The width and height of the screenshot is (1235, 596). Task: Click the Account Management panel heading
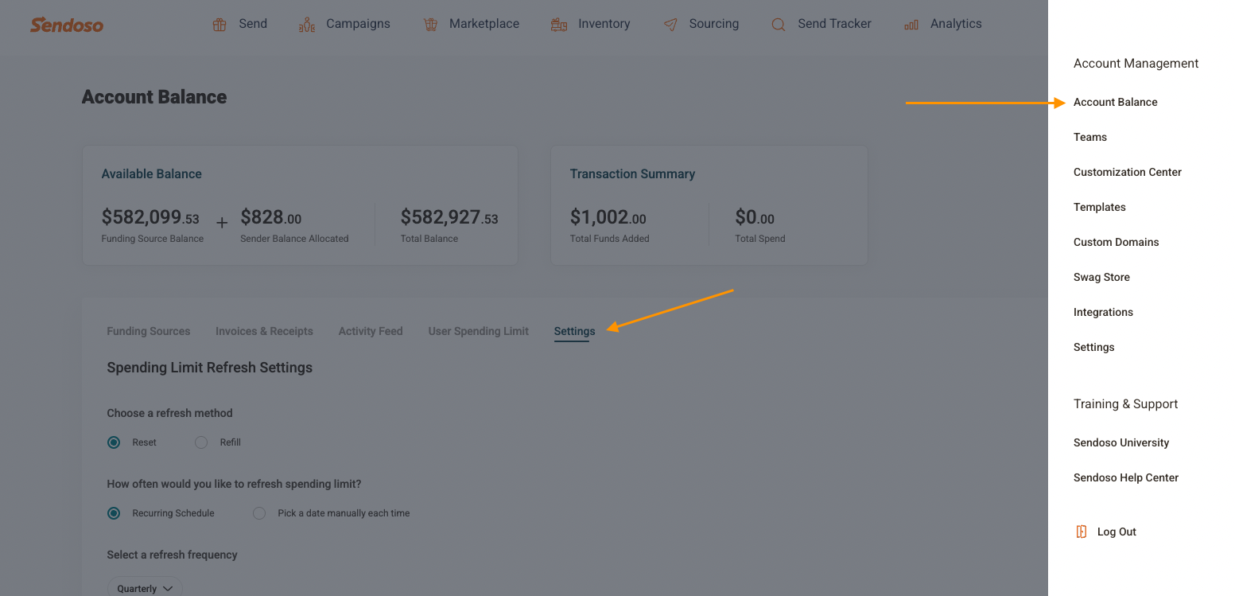tap(1136, 63)
